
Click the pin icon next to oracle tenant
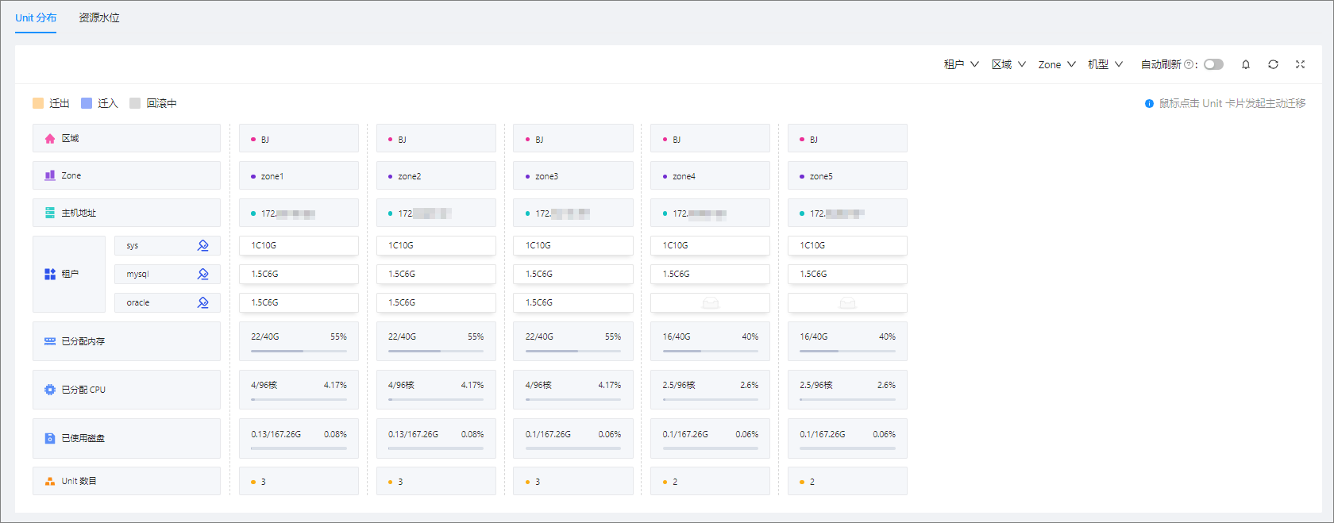coord(203,302)
